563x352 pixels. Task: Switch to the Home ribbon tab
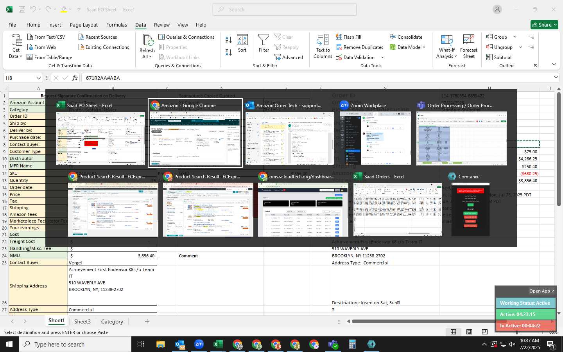point(33,25)
